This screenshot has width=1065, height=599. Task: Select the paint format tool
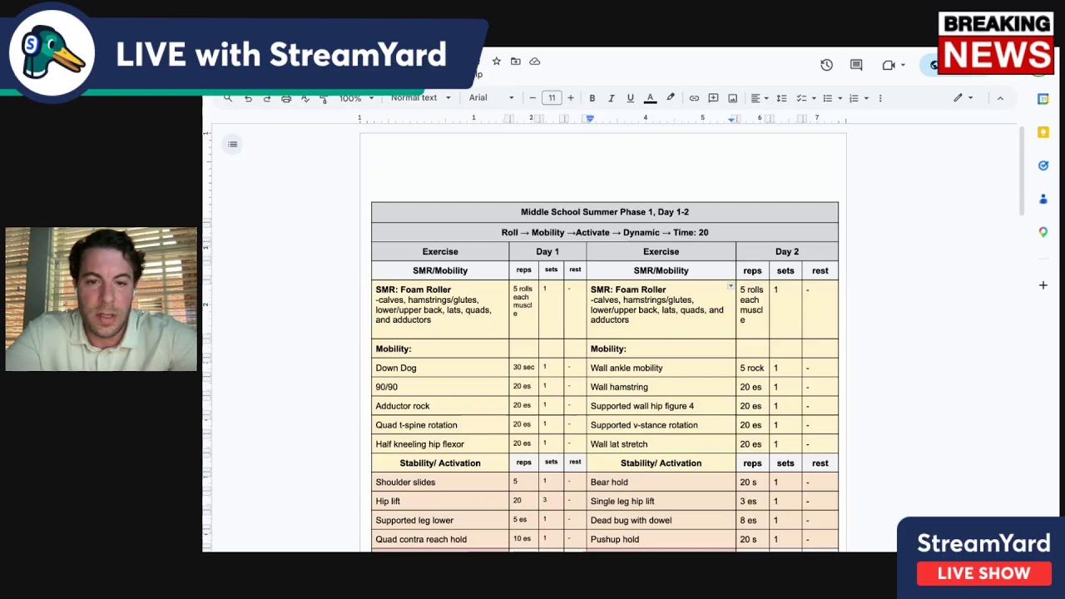[x=324, y=98]
